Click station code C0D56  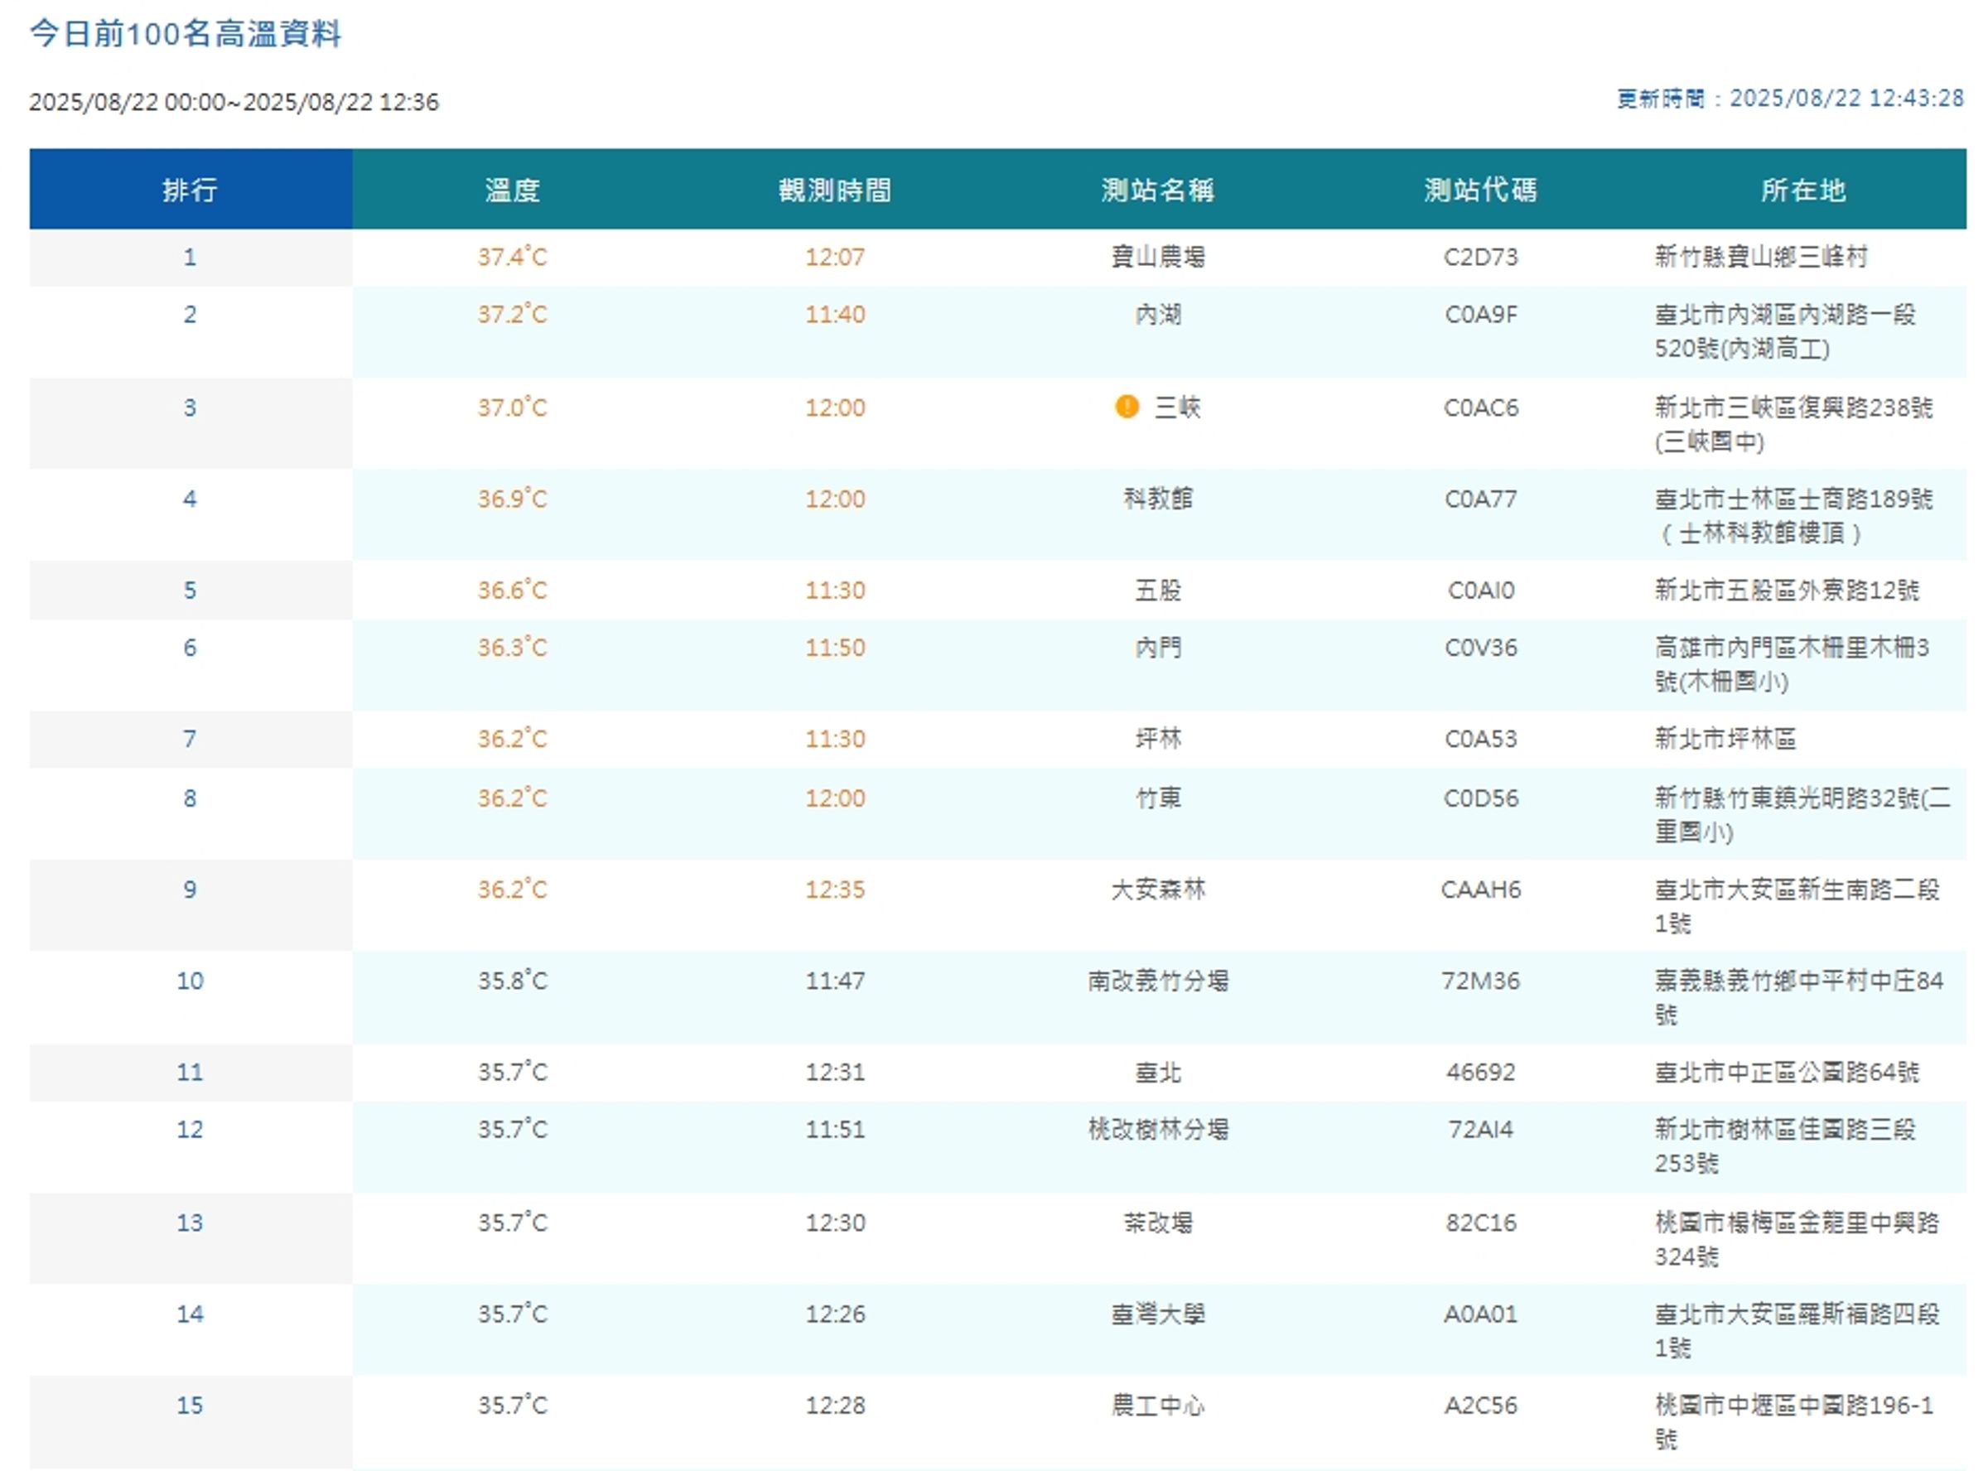[x=1480, y=798]
